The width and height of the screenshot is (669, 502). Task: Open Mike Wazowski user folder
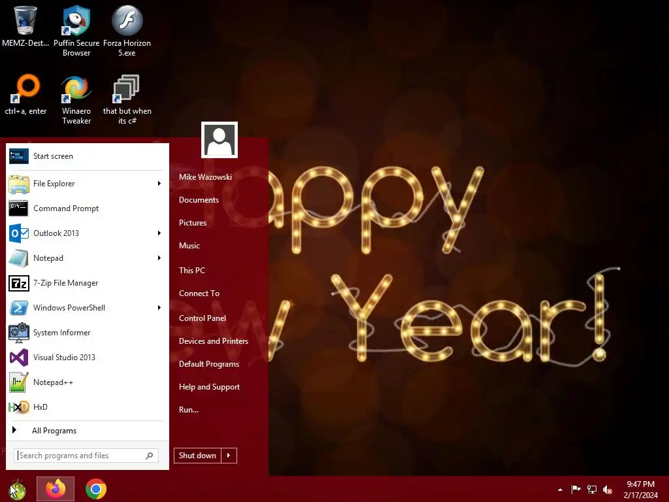(x=205, y=176)
